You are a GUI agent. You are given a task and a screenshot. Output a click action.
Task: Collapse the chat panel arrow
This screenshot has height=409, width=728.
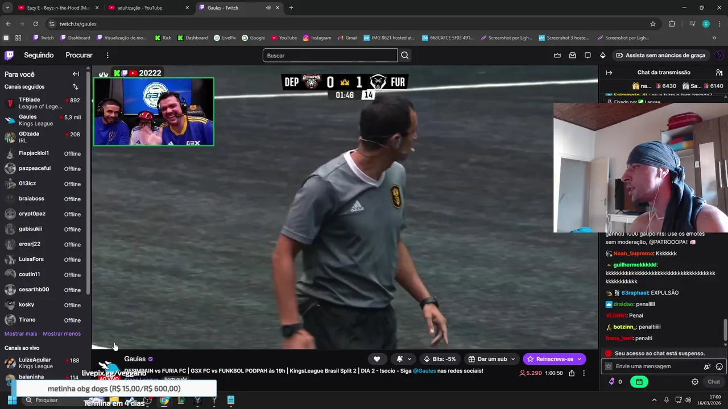609,73
